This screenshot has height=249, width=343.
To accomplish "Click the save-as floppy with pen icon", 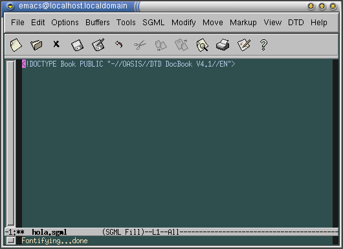I will click(x=98, y=45).
